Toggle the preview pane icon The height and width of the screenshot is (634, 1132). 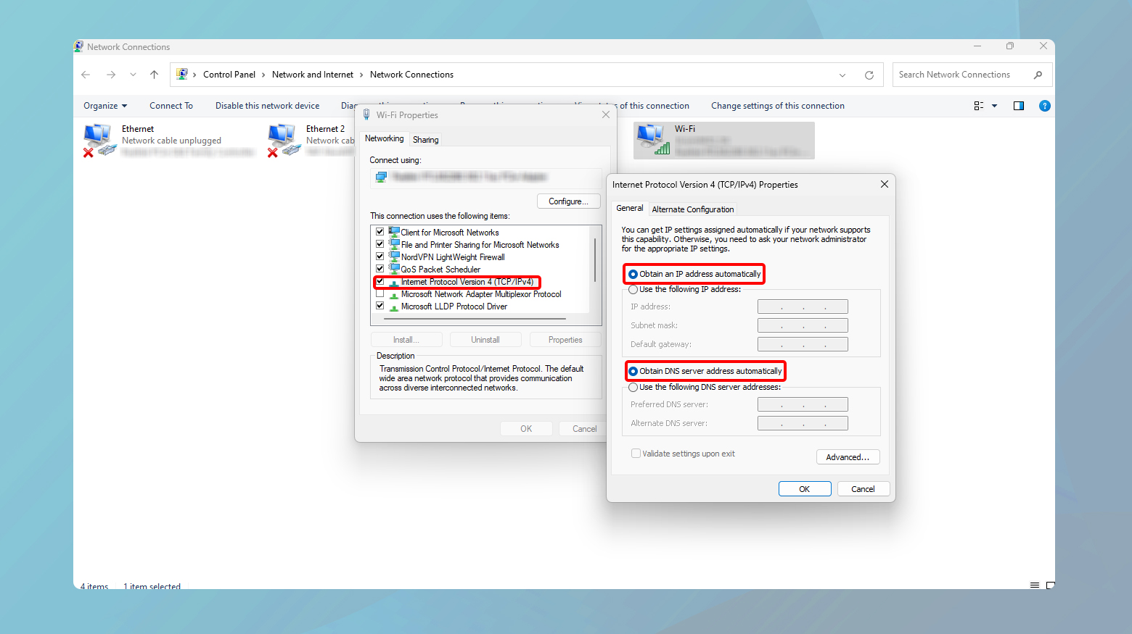pos(1018,105)
